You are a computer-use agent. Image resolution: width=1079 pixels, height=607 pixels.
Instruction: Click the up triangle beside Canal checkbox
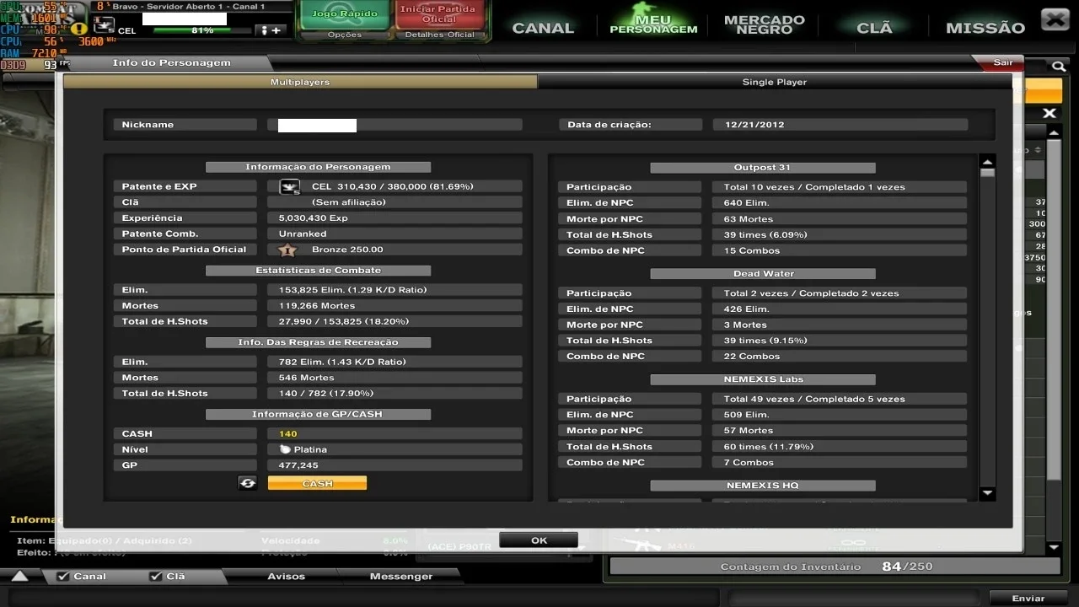coord(19,576)
